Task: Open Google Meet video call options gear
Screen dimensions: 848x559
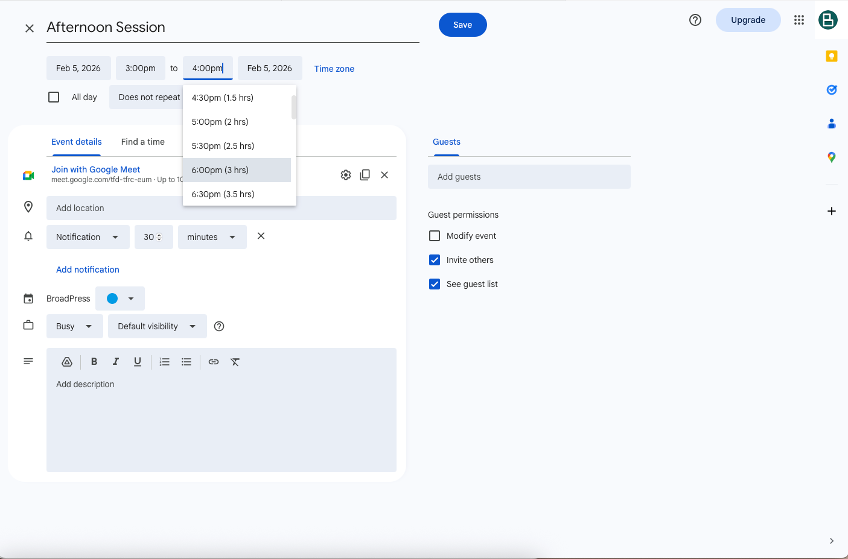Action: [x=346, y=175]
